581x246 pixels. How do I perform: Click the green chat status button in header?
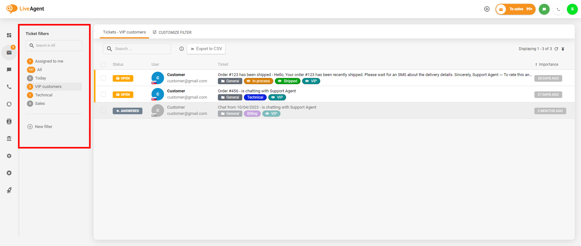[544, 9]
